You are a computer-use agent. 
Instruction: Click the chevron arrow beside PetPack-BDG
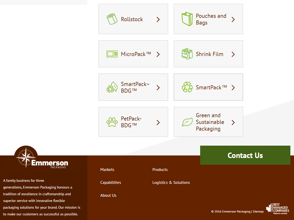[x=158, y=122]
